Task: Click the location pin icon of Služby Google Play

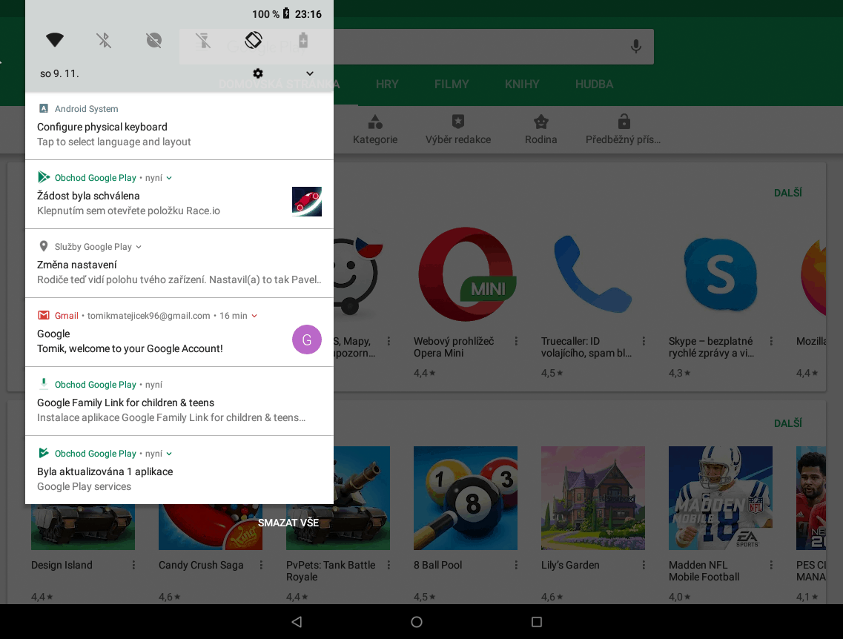Action: coord(44,246)
